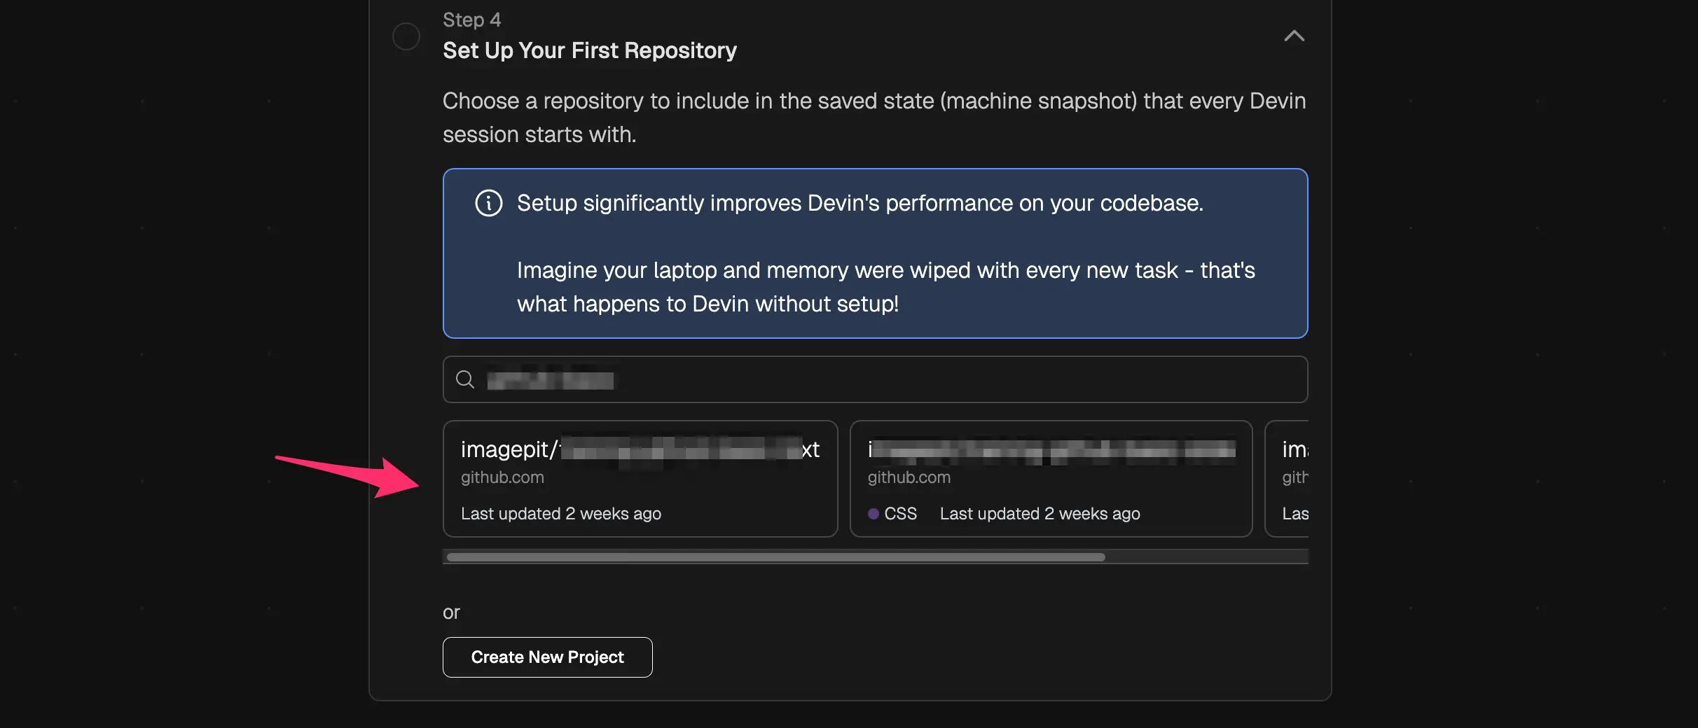1698x728 pixels.
Task: Select the partially visible third repository card
Action: pos(1288,479)
